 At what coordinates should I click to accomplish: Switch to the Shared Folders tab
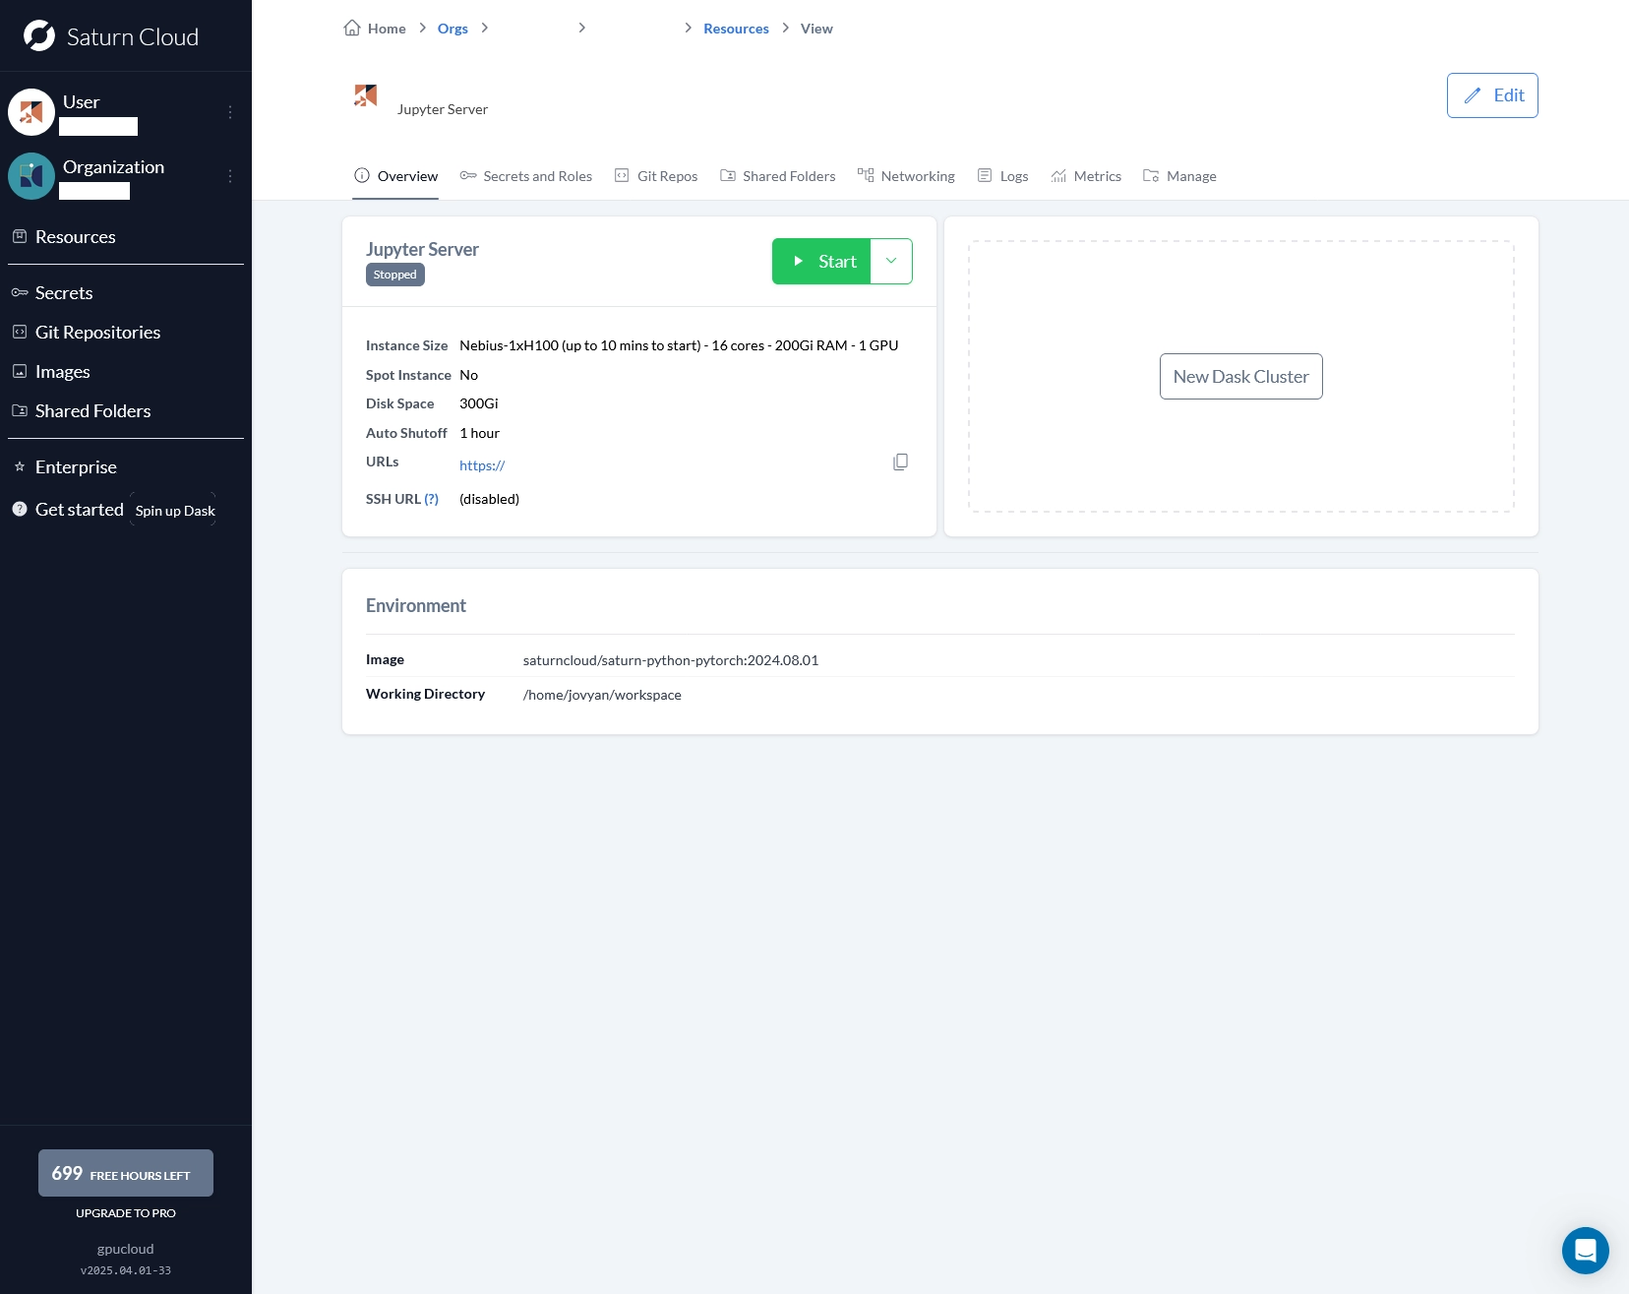coord(777,176)
